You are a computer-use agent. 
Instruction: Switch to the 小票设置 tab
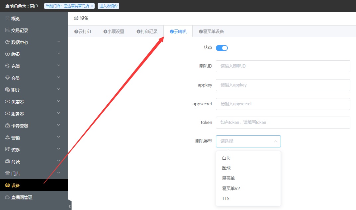[114, 31]
